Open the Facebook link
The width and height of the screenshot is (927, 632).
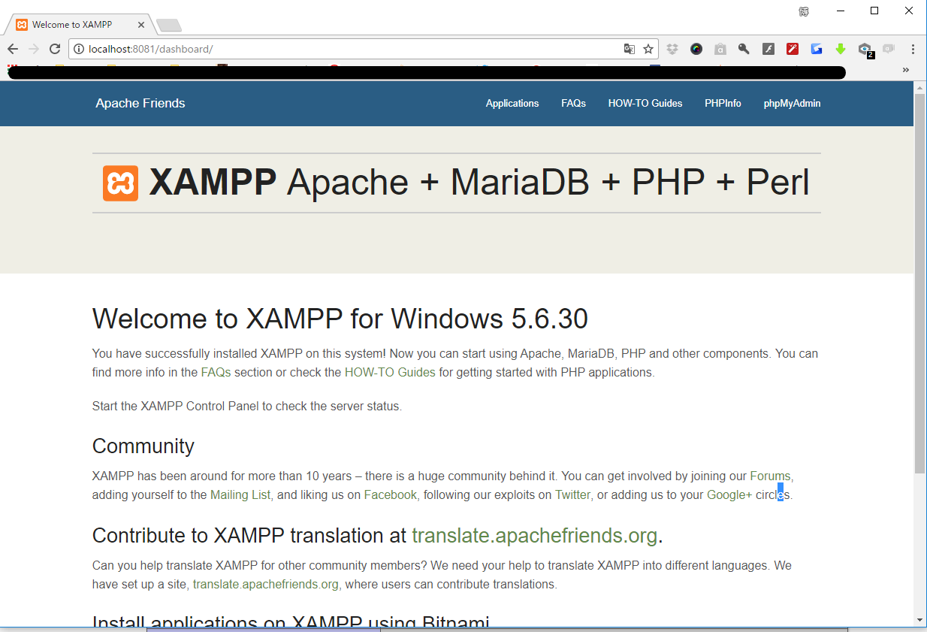[390, 494]
